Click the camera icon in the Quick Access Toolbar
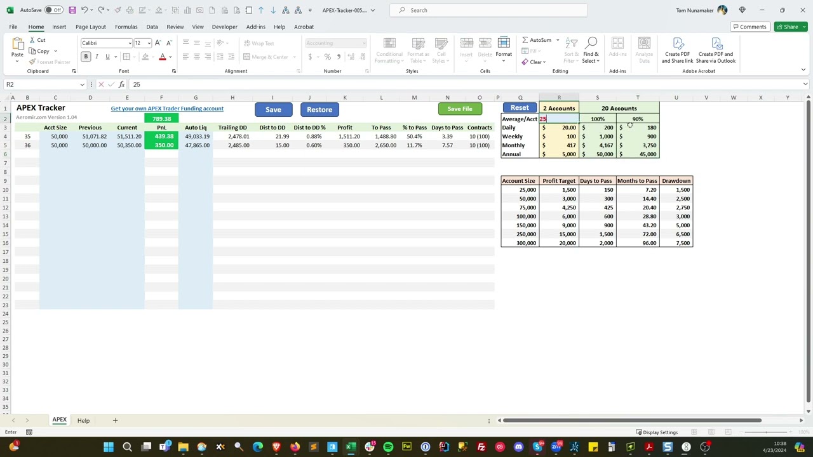Screen dimensions: 813x457 click(199, 10)
